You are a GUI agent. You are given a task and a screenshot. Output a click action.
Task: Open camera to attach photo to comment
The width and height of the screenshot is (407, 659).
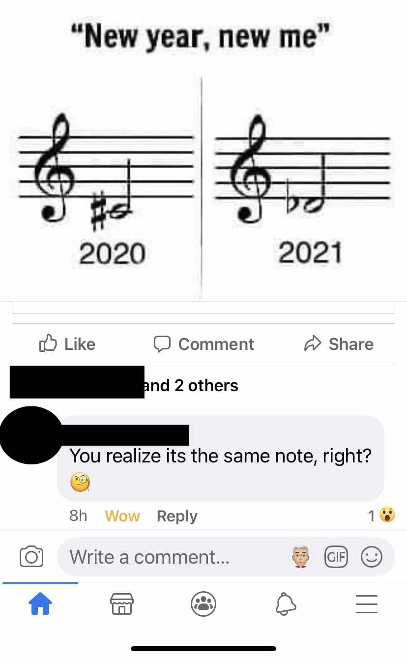[30, 557]
